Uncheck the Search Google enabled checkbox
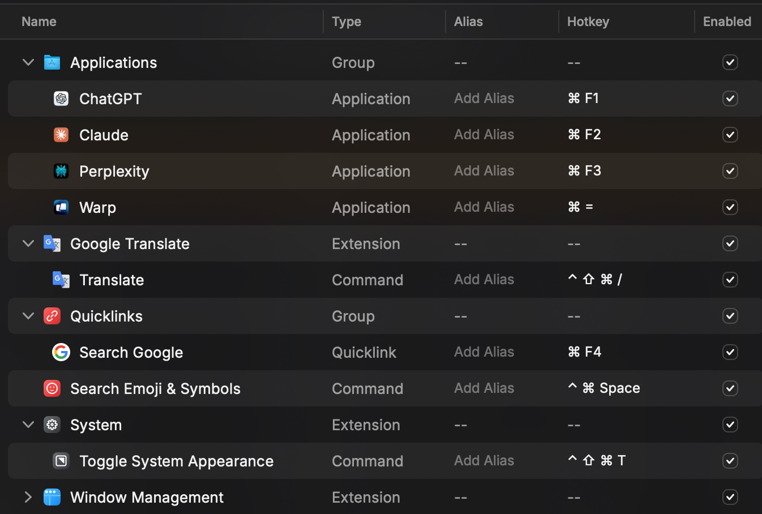The height and width of the screenshot is (514, 762). [x=730, y=352]
